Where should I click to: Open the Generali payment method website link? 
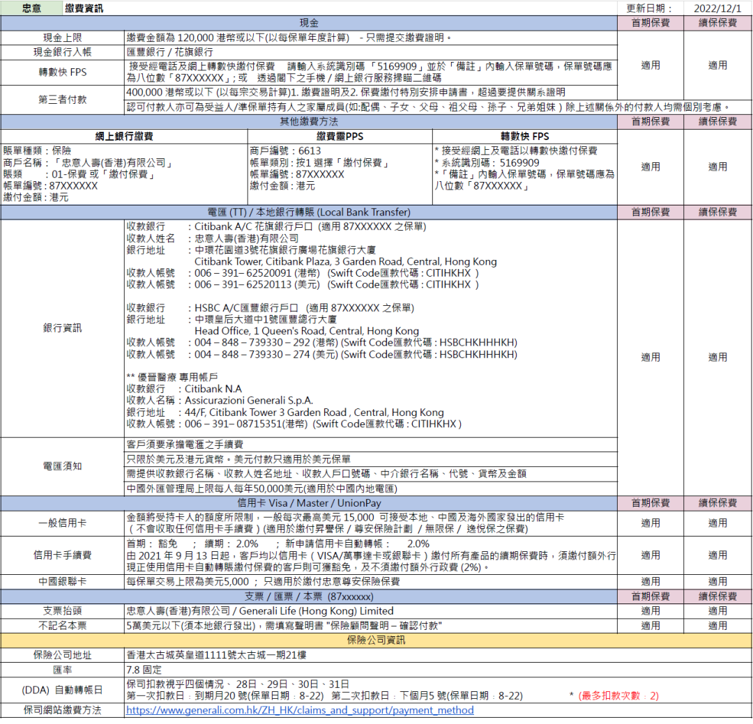300,710
